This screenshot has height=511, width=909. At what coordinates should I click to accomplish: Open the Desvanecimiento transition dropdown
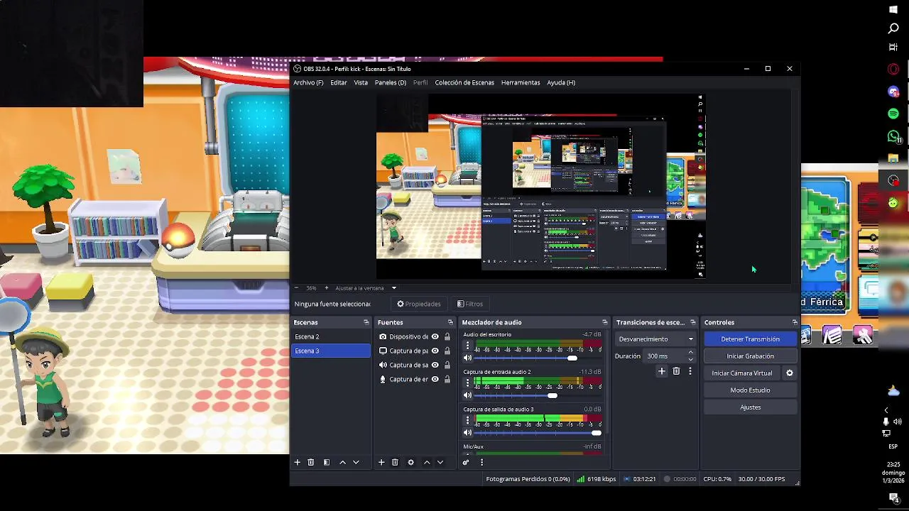pyautogui.click(x=655, y=339)
